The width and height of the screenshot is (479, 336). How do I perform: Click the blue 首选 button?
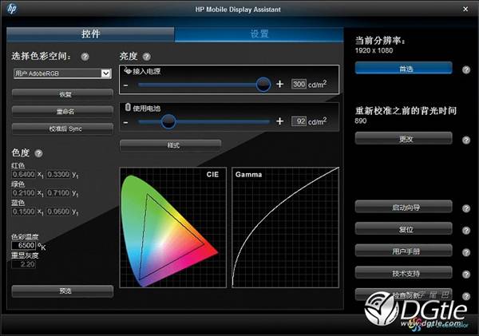tap(403, 69)
